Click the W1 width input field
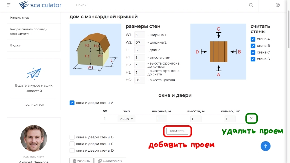The width and height of the screenshot is (290, 163). (x=139, y=35)
